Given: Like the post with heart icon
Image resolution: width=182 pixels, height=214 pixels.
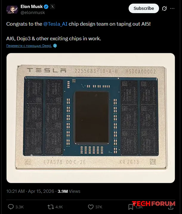Looking at the screenshot, I should tap(91, 207).
